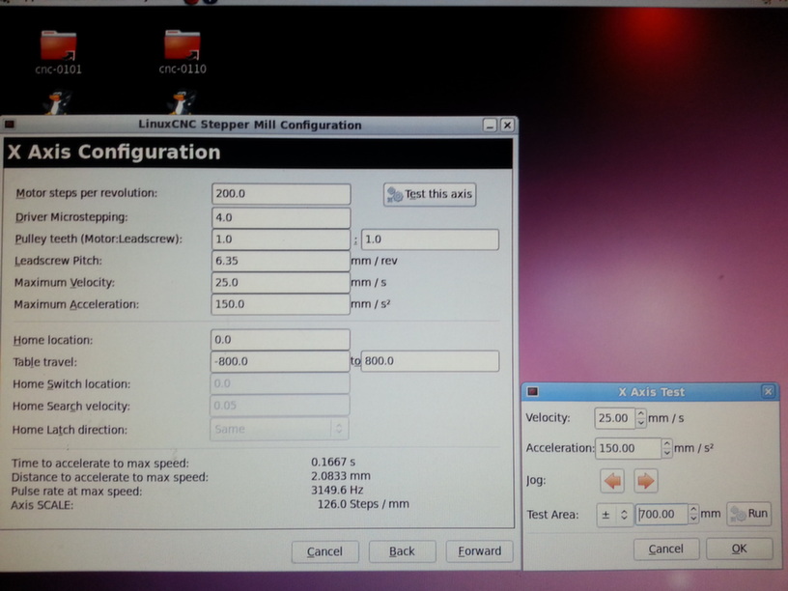Screen dimensions: 788x591
Task: Focus the Motor pulley teeth field
Action: [x=281, y=239]
